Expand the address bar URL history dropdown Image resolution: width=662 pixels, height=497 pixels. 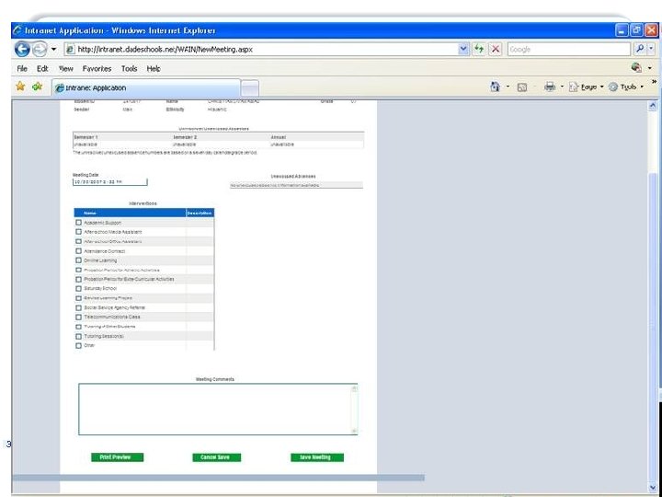coord(463,49)
